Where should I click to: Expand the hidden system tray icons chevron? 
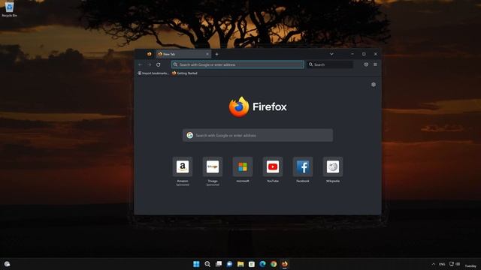coord(433,264)
